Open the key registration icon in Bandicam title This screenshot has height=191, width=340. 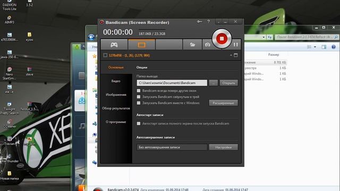tap(199, 22)
